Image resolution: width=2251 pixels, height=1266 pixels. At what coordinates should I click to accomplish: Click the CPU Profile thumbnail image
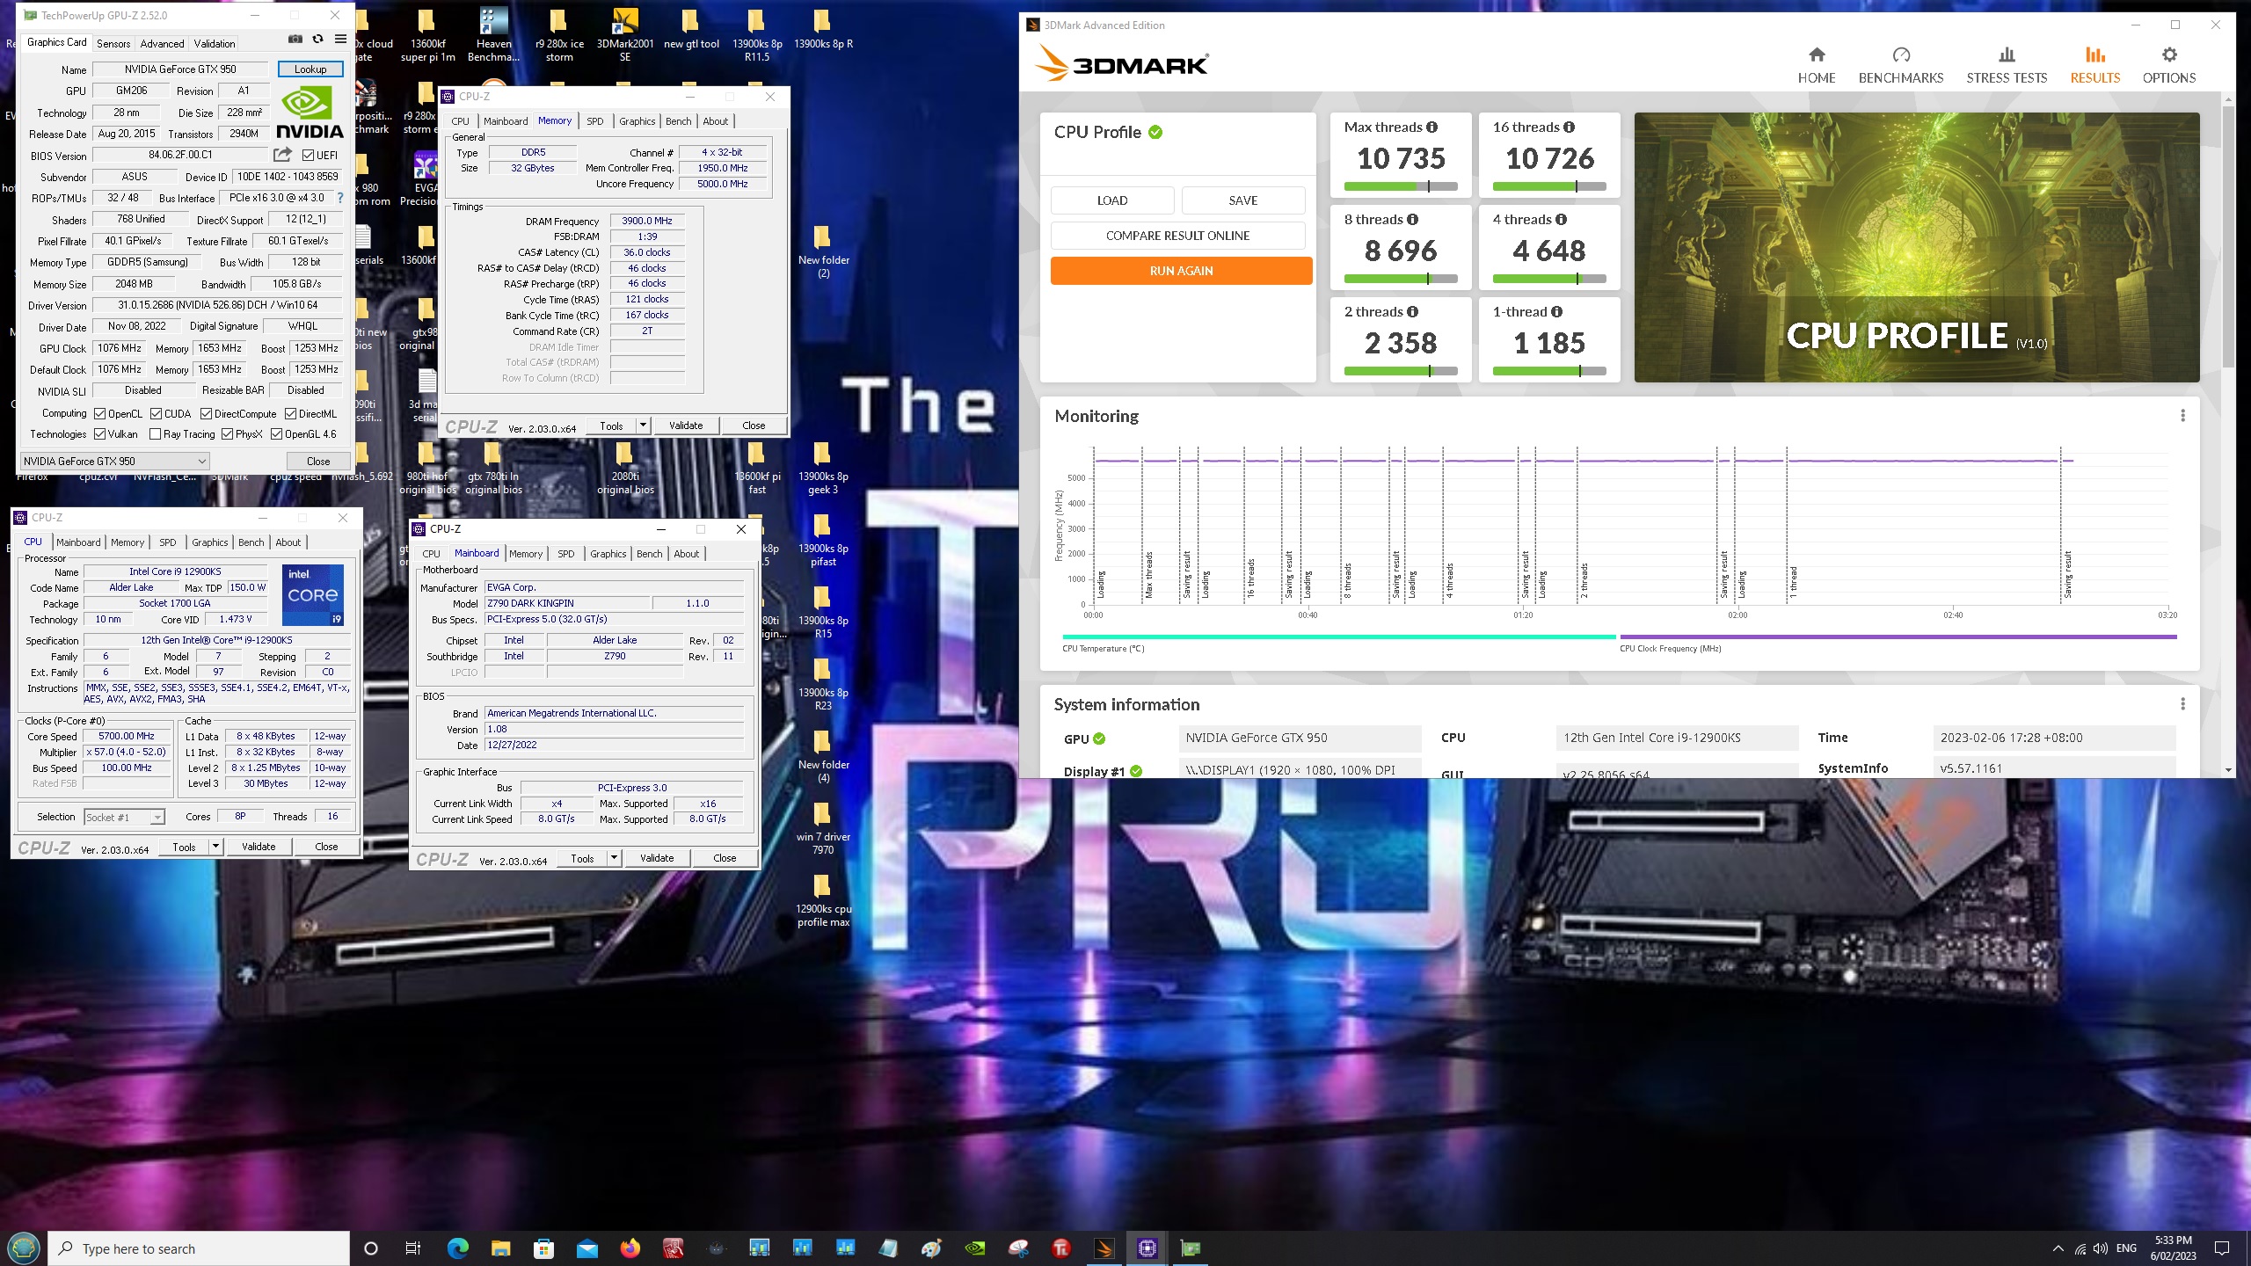[x=1917, y=247]
